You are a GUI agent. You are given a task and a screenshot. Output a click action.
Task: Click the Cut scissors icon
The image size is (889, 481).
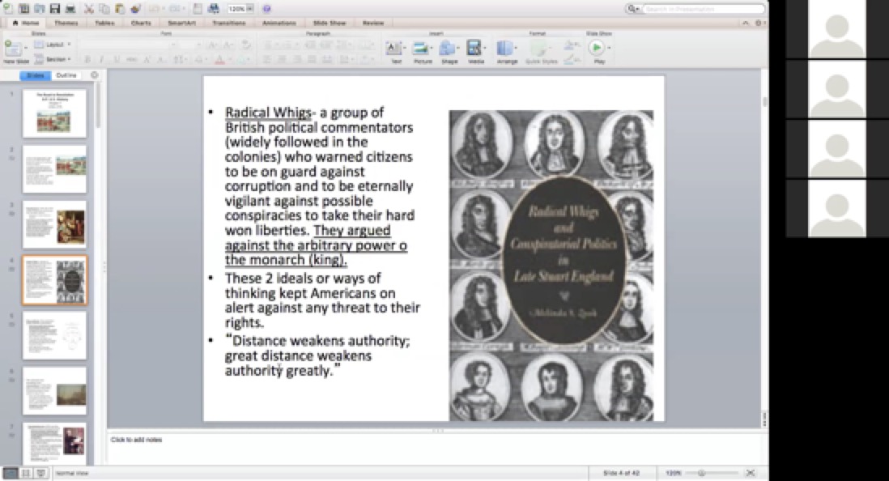tap(89, 9)
